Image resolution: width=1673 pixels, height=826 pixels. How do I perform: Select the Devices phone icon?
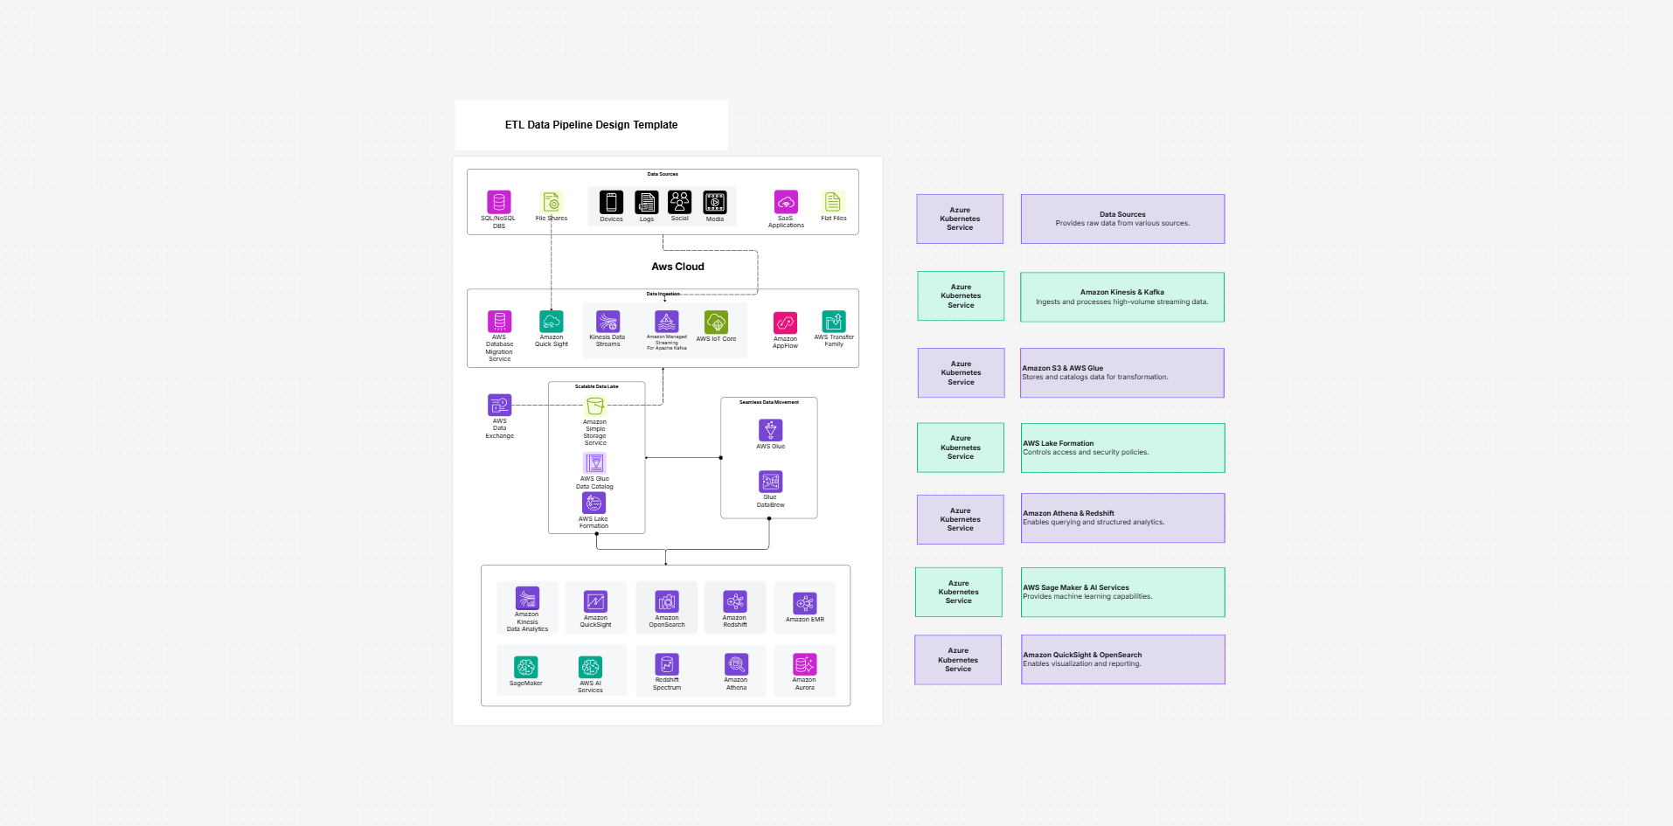(611, 202)
